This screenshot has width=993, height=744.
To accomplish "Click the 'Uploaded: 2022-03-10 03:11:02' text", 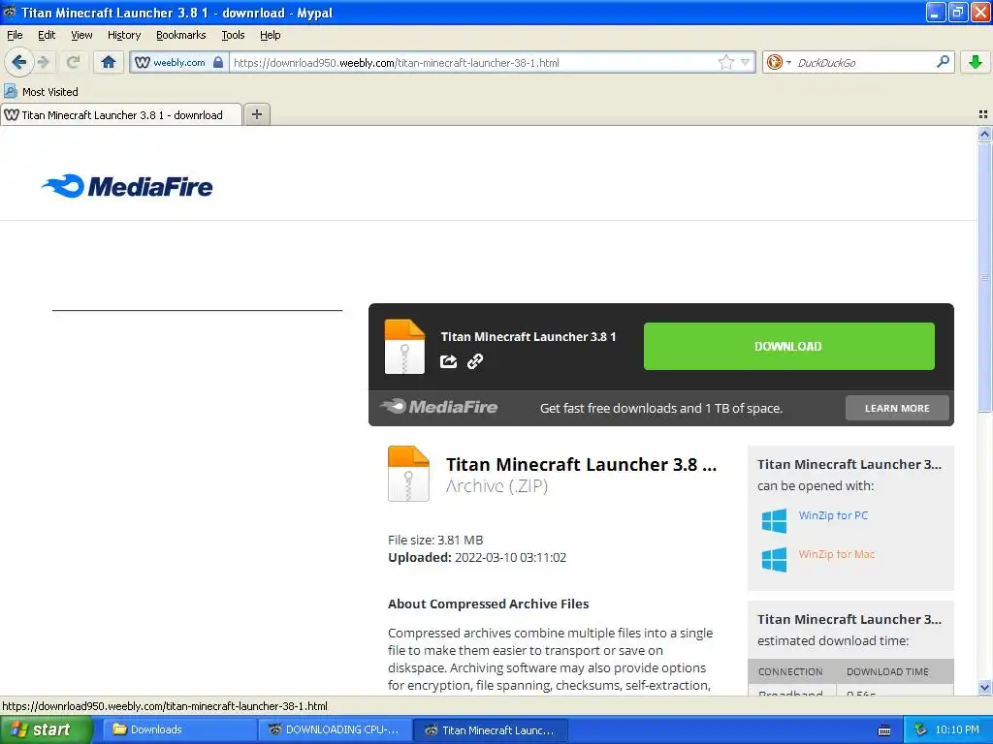I will (x=477, y=557).
